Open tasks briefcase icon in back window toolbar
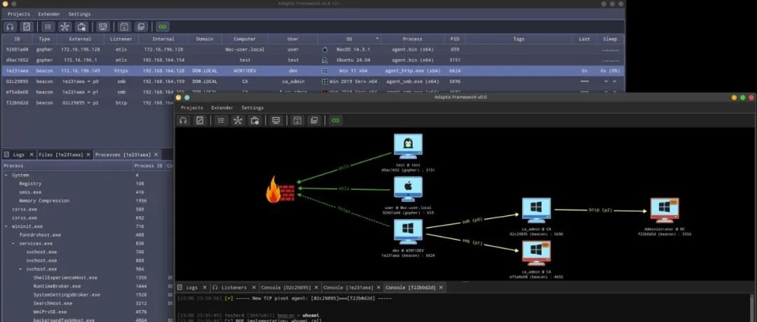 tap(81, 27)
